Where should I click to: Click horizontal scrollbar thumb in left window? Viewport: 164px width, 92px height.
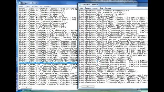click(x=26, y=88)
